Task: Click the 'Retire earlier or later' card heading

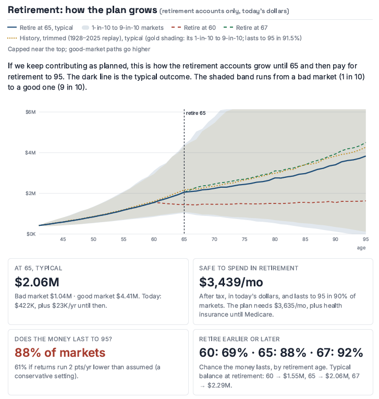Action: 239,339
